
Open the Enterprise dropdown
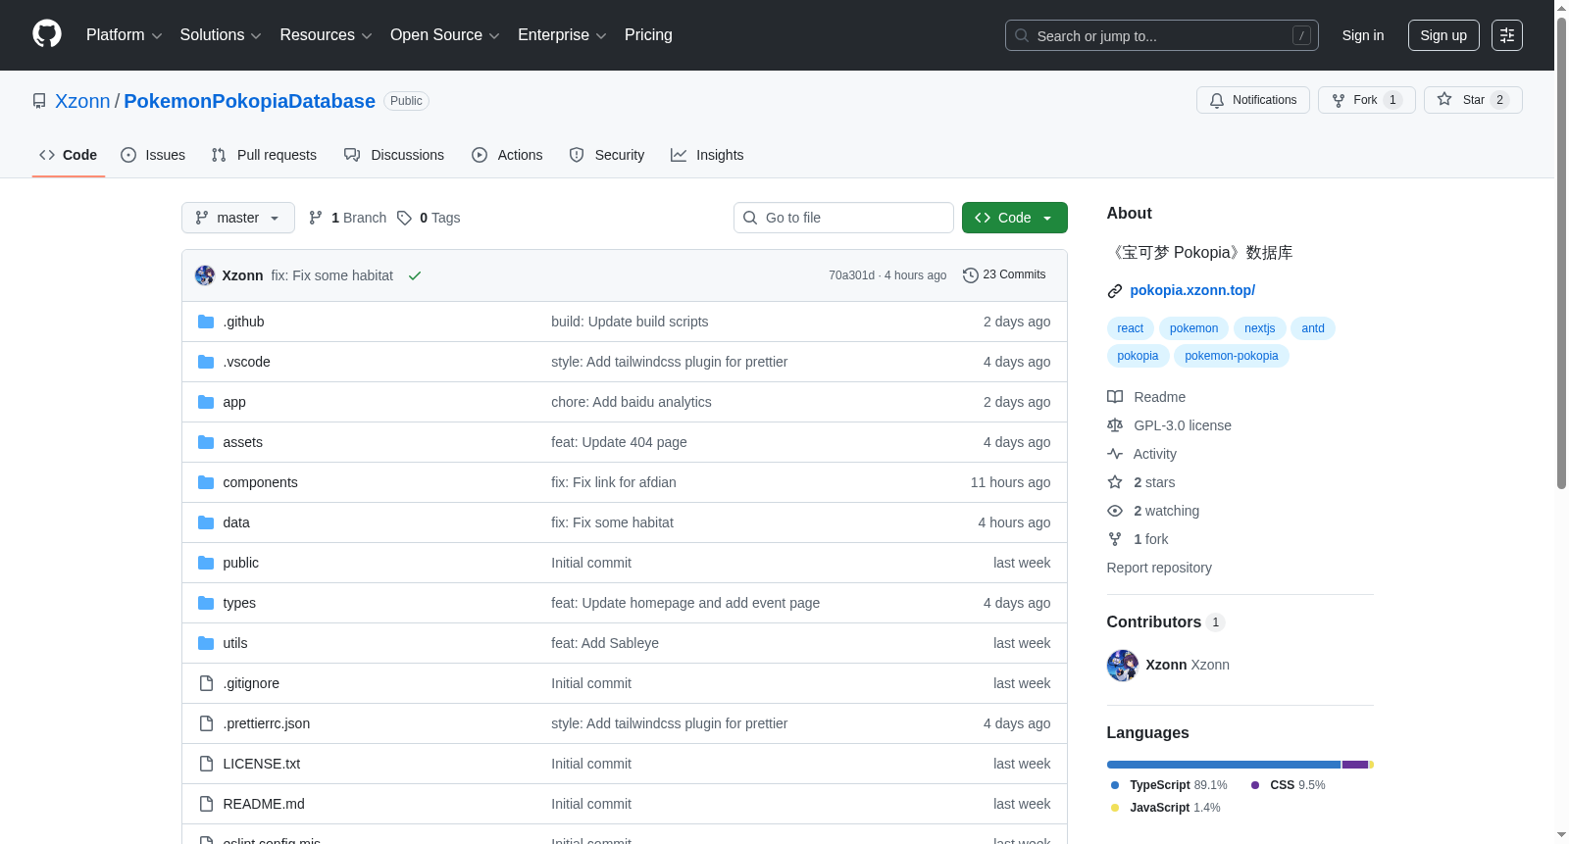click(562, 35)
